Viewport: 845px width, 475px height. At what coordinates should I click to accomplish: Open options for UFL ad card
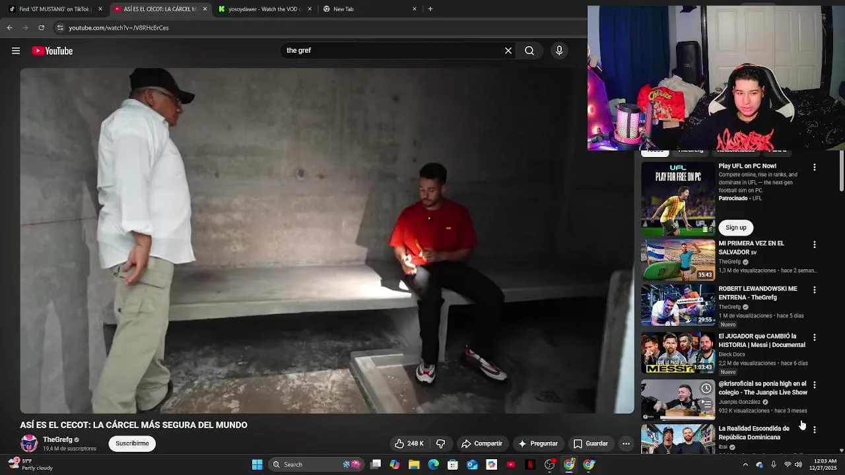814,168
